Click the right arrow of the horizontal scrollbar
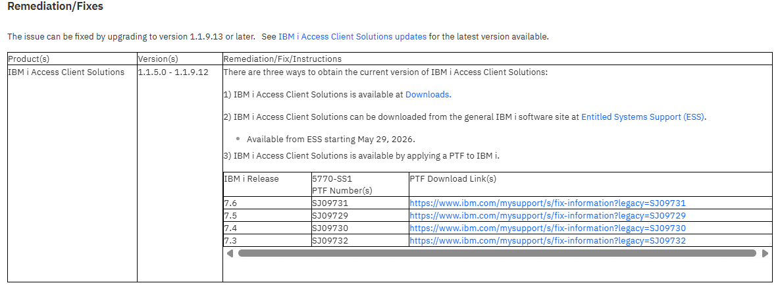 click(765, 253)
